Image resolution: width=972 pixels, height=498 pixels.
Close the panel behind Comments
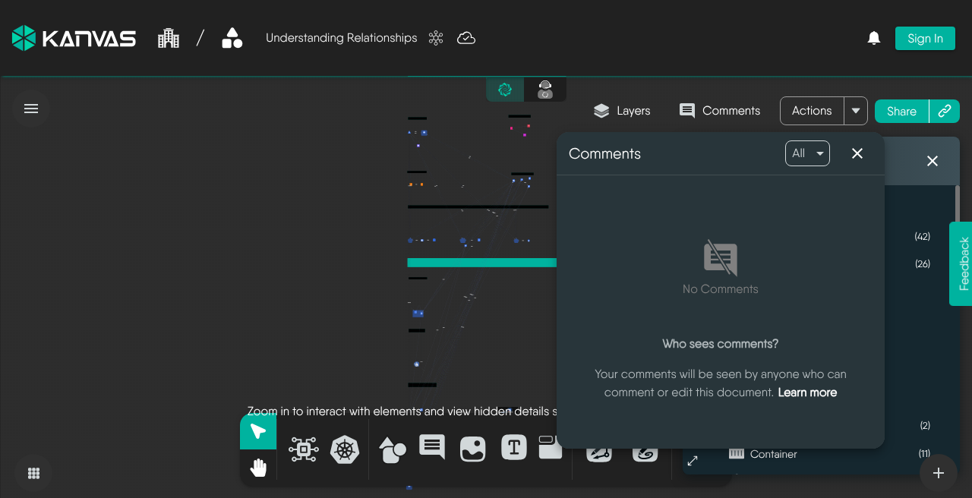pos(933,161)
